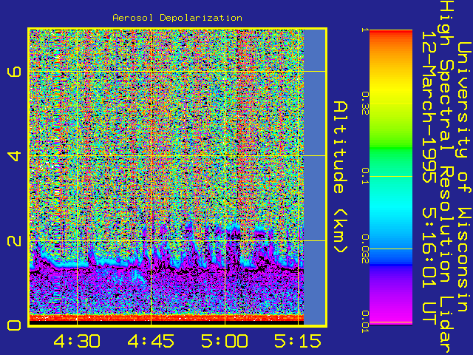The image size is (473, 355).
Task: Click the 4:30 time axis label
Action: (x=77, y=341)
